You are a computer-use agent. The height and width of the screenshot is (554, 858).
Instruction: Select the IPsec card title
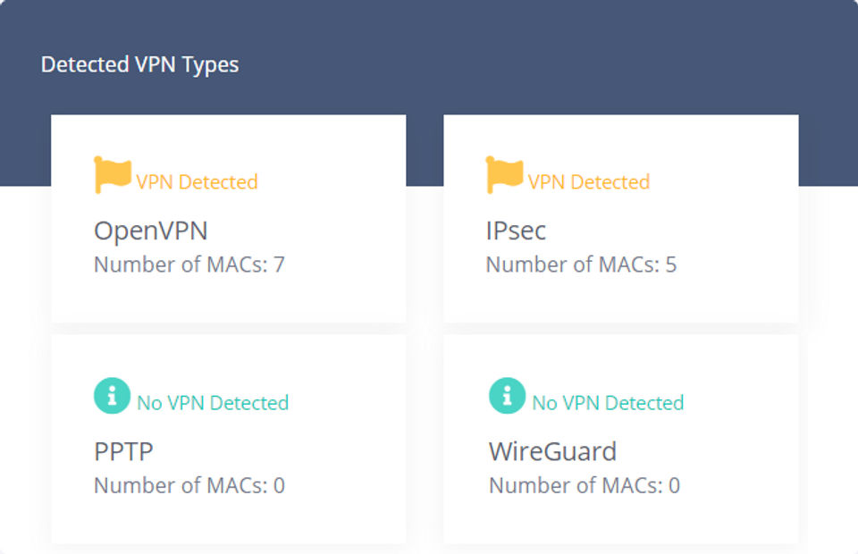coord(516,231)
